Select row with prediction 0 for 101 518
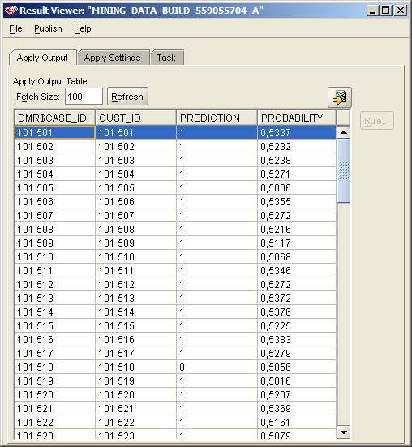This screenshot has height=447, width=412. click(x=175, y=367)
